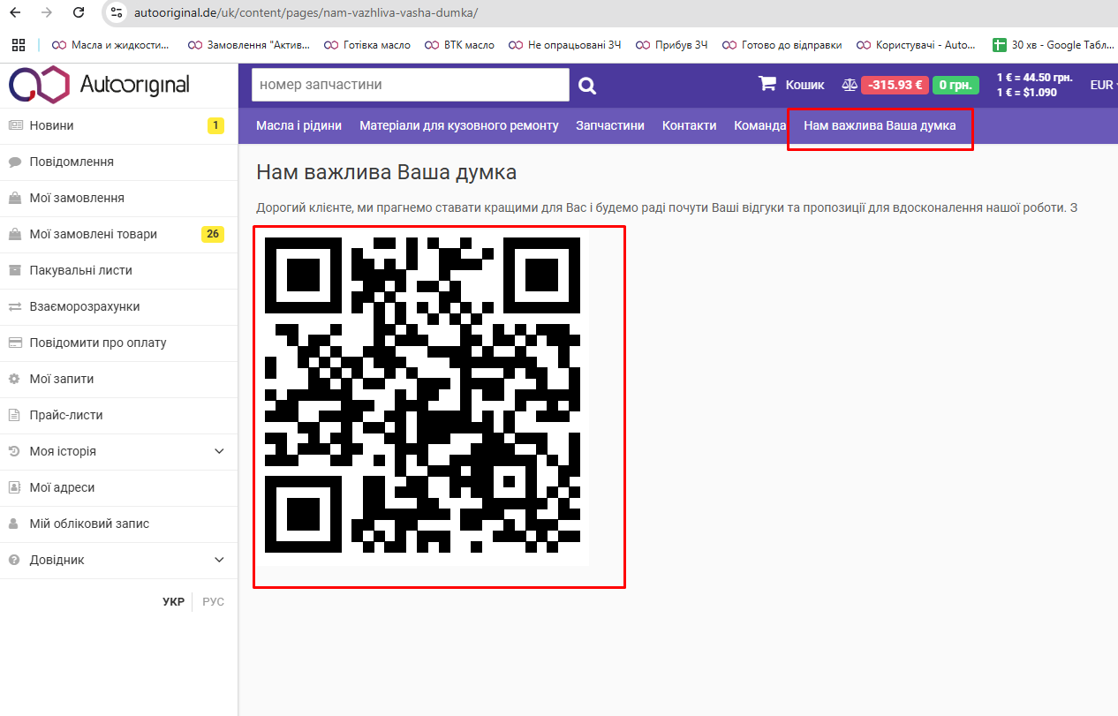This screenshot has height=716, width=1118.
Task: Click the Повідомити про оплату card icon
Action: (15, 343)
